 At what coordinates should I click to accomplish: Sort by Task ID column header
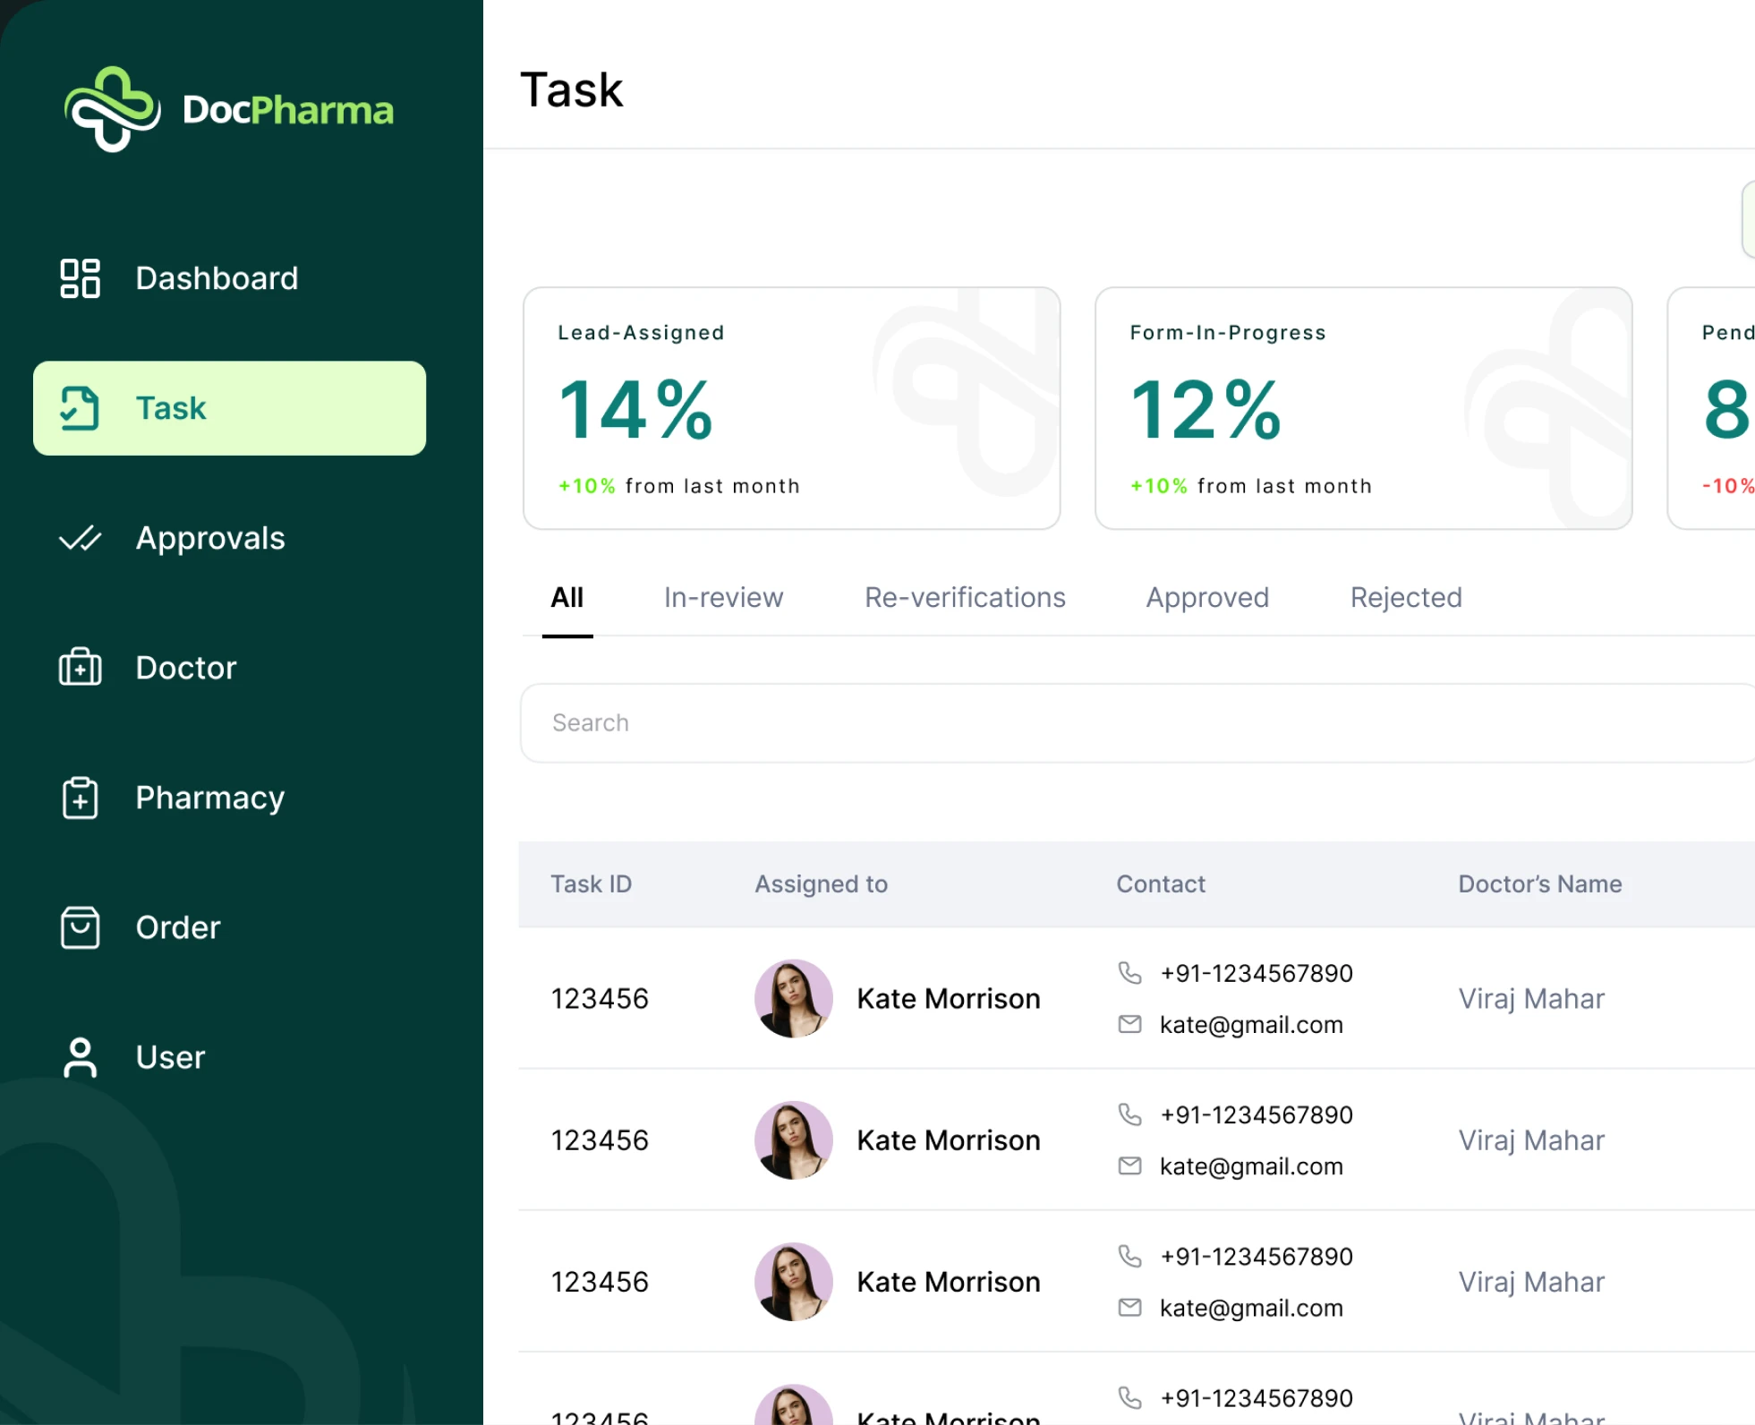tap(591, 883)
